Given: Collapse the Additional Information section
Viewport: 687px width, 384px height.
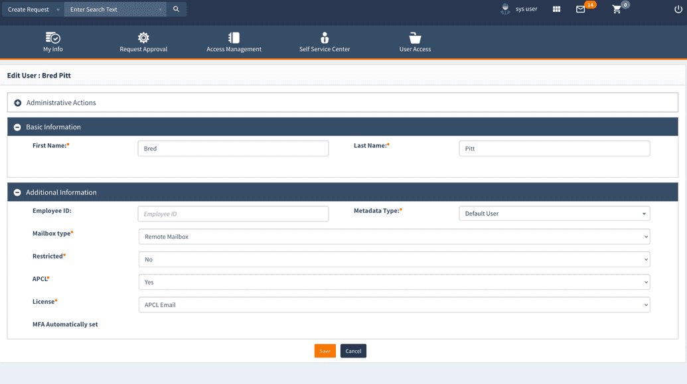Looking at the screenshot, I should [17, 193].
